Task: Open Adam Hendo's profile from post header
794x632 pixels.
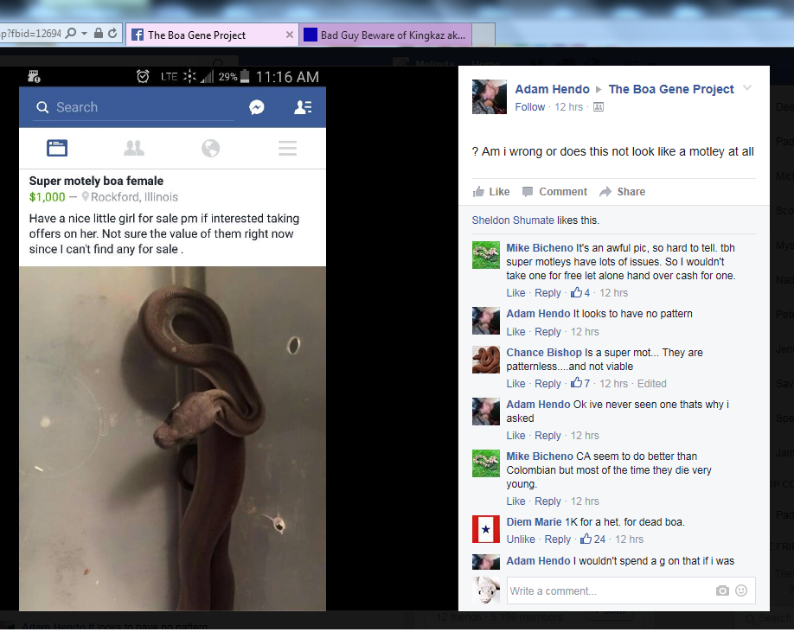Action: (x=553, y=89)
